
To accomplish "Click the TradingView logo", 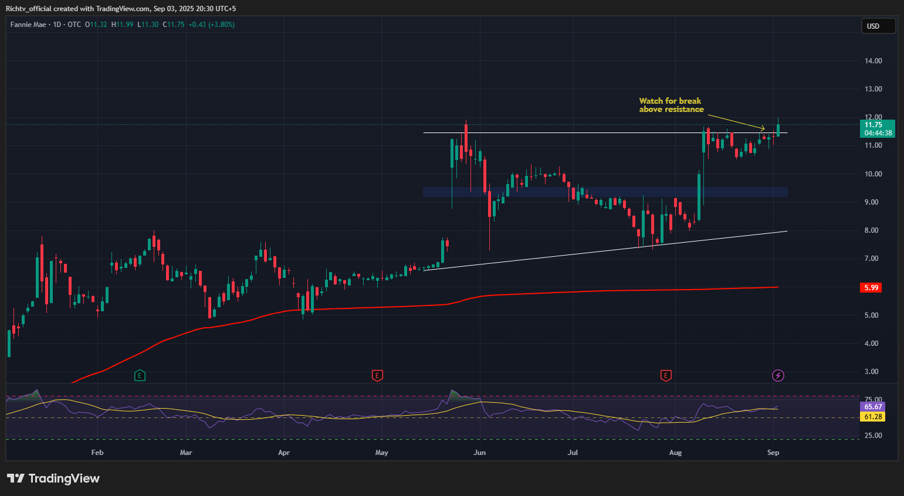I will click(x=53, y=478).
